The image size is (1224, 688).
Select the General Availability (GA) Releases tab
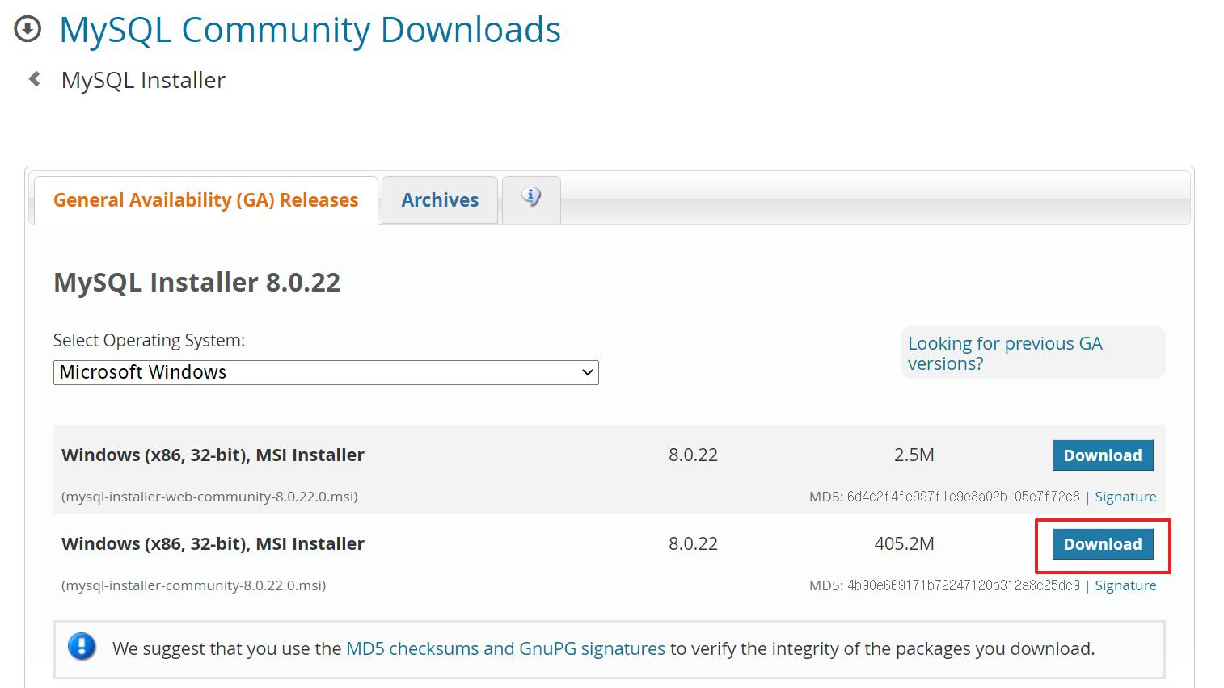click(x=205, y=199)
